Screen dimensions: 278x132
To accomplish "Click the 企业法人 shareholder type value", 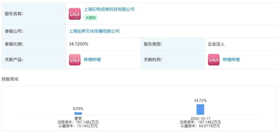I will pyautogui.click(x=216, y=44).
